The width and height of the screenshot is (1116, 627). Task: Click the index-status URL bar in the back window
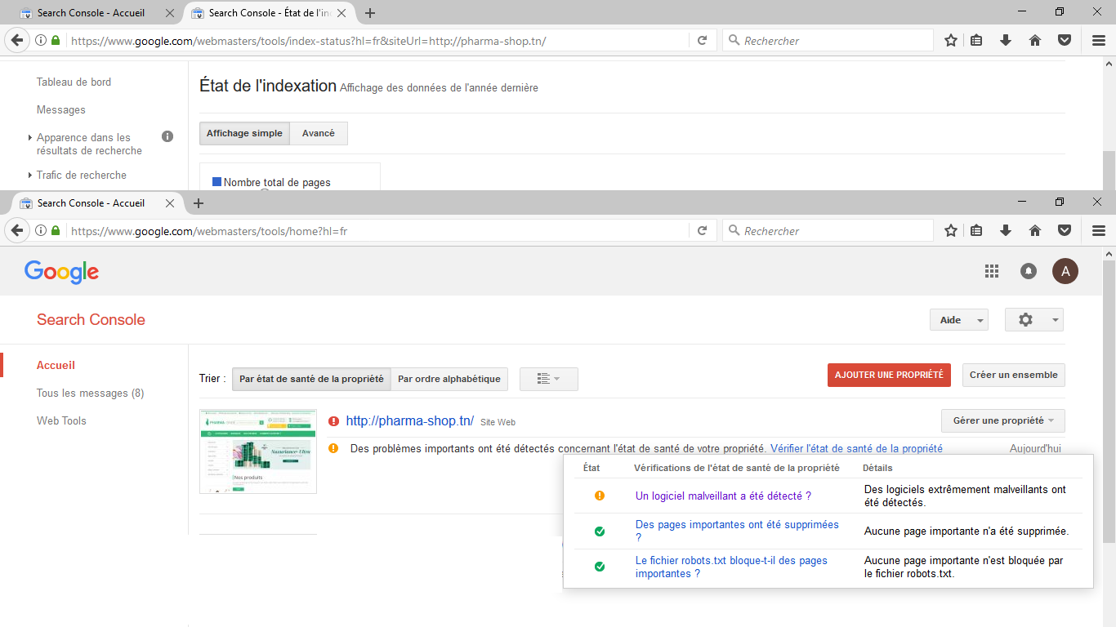376,41
